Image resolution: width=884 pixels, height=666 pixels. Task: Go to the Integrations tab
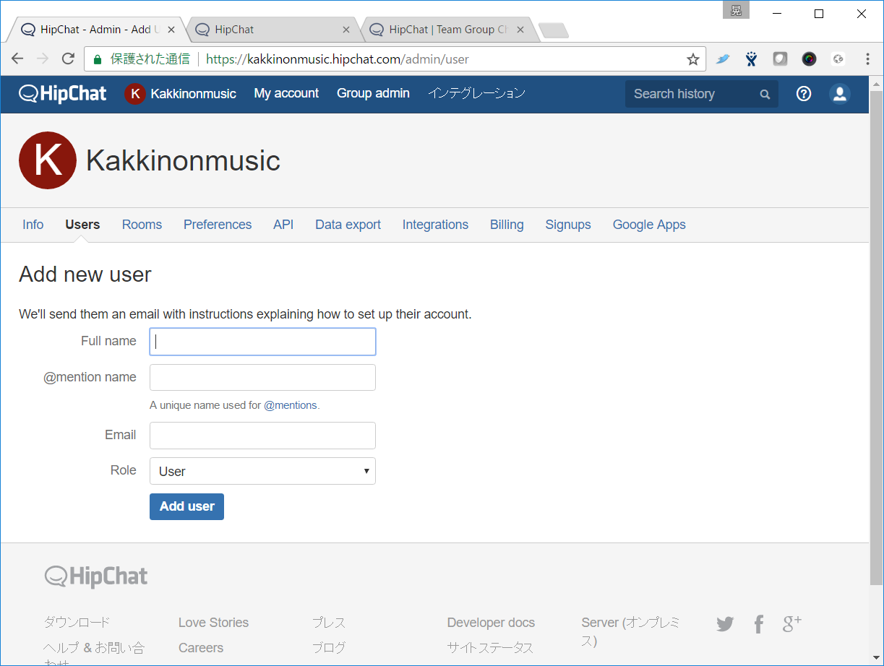pyautogui.click(x=435, y=225)
